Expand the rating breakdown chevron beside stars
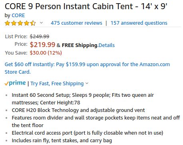Viewport: 183px width, 145px height. pyautogui.click(x=41, y=23)
